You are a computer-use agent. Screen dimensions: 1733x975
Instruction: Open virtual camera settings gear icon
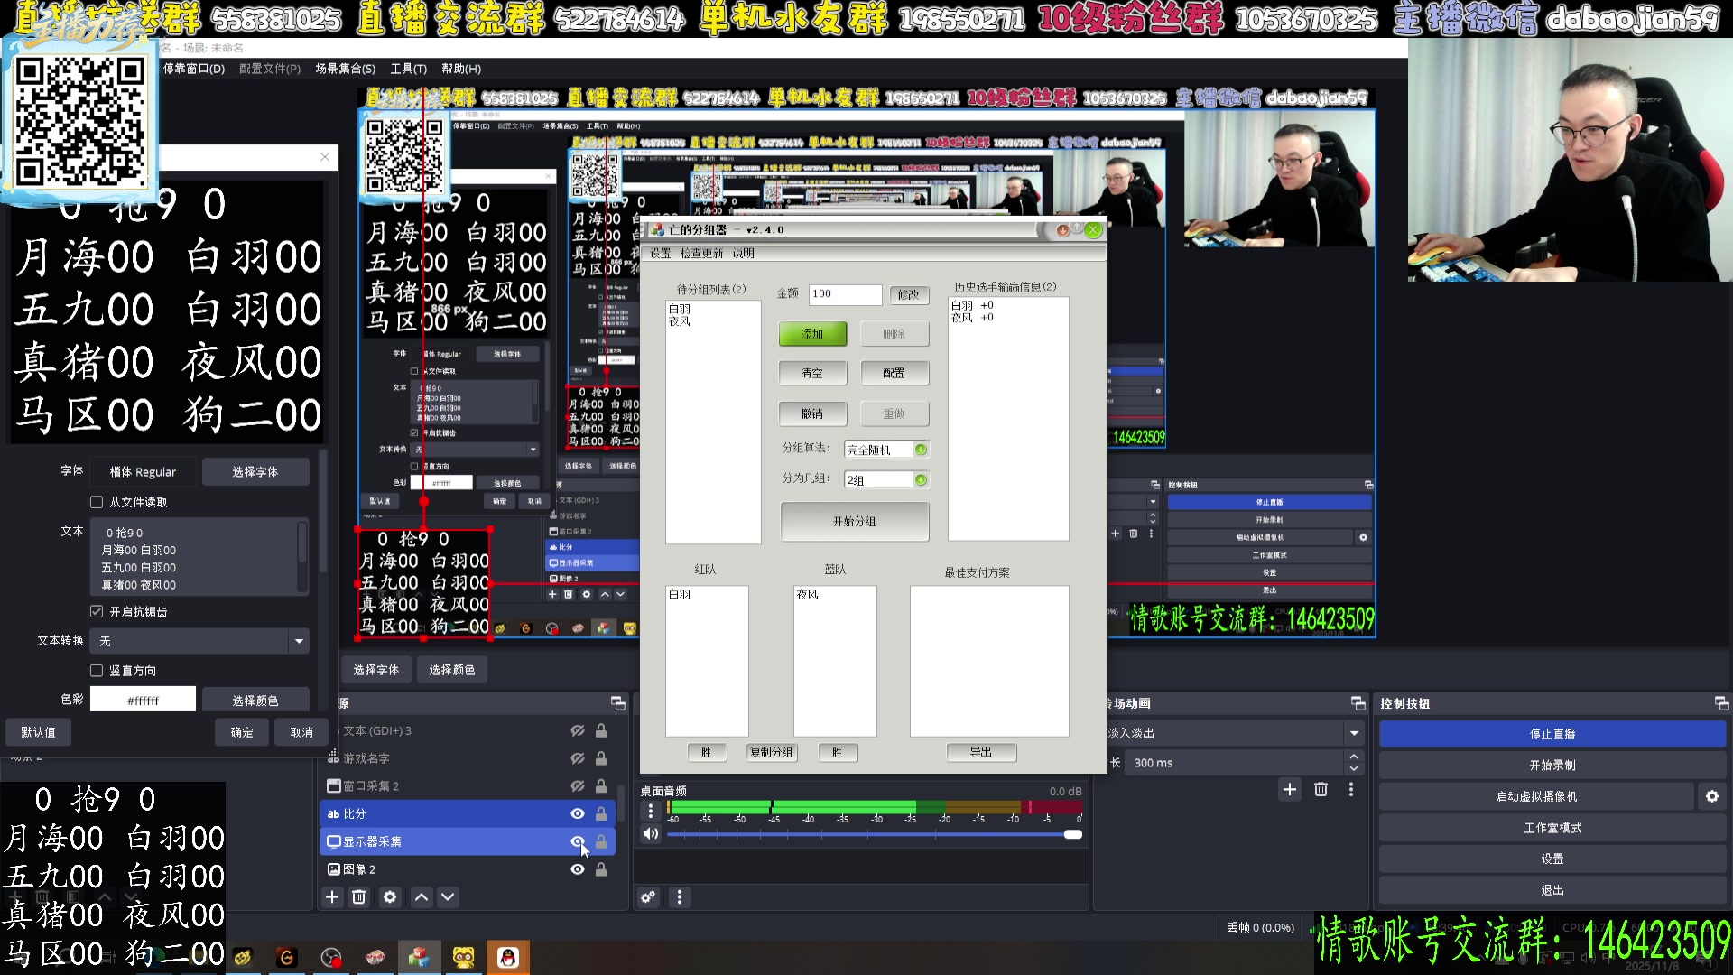pyautogui.click(x=1711, y=796)
